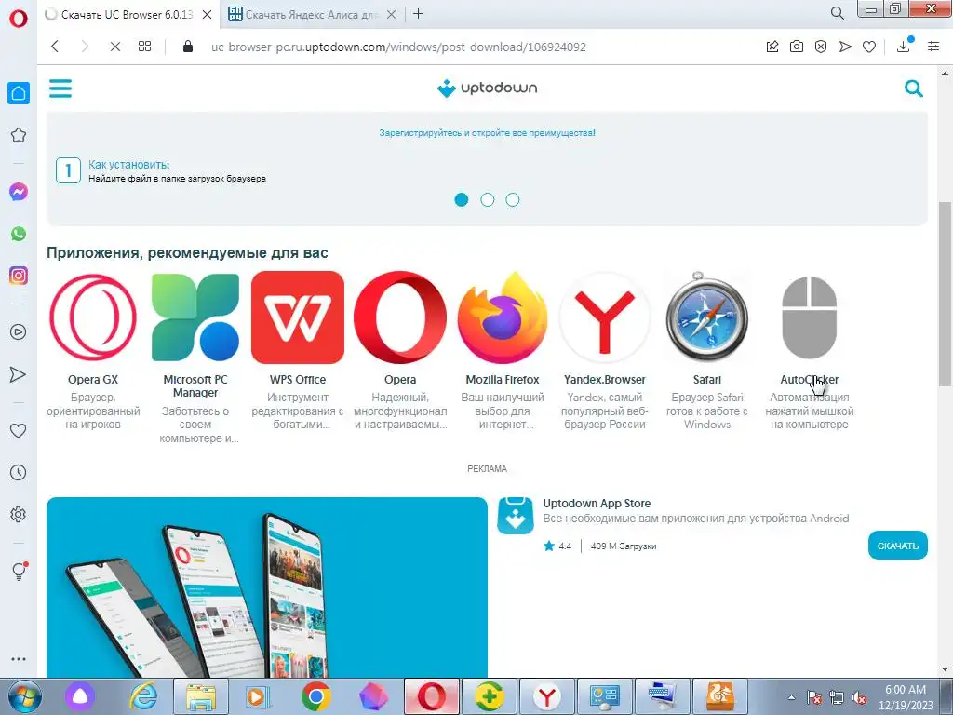Open the Player icon in sidebar
The width and height of the screenshot is (953, 715).
click(x=19, y=332)
